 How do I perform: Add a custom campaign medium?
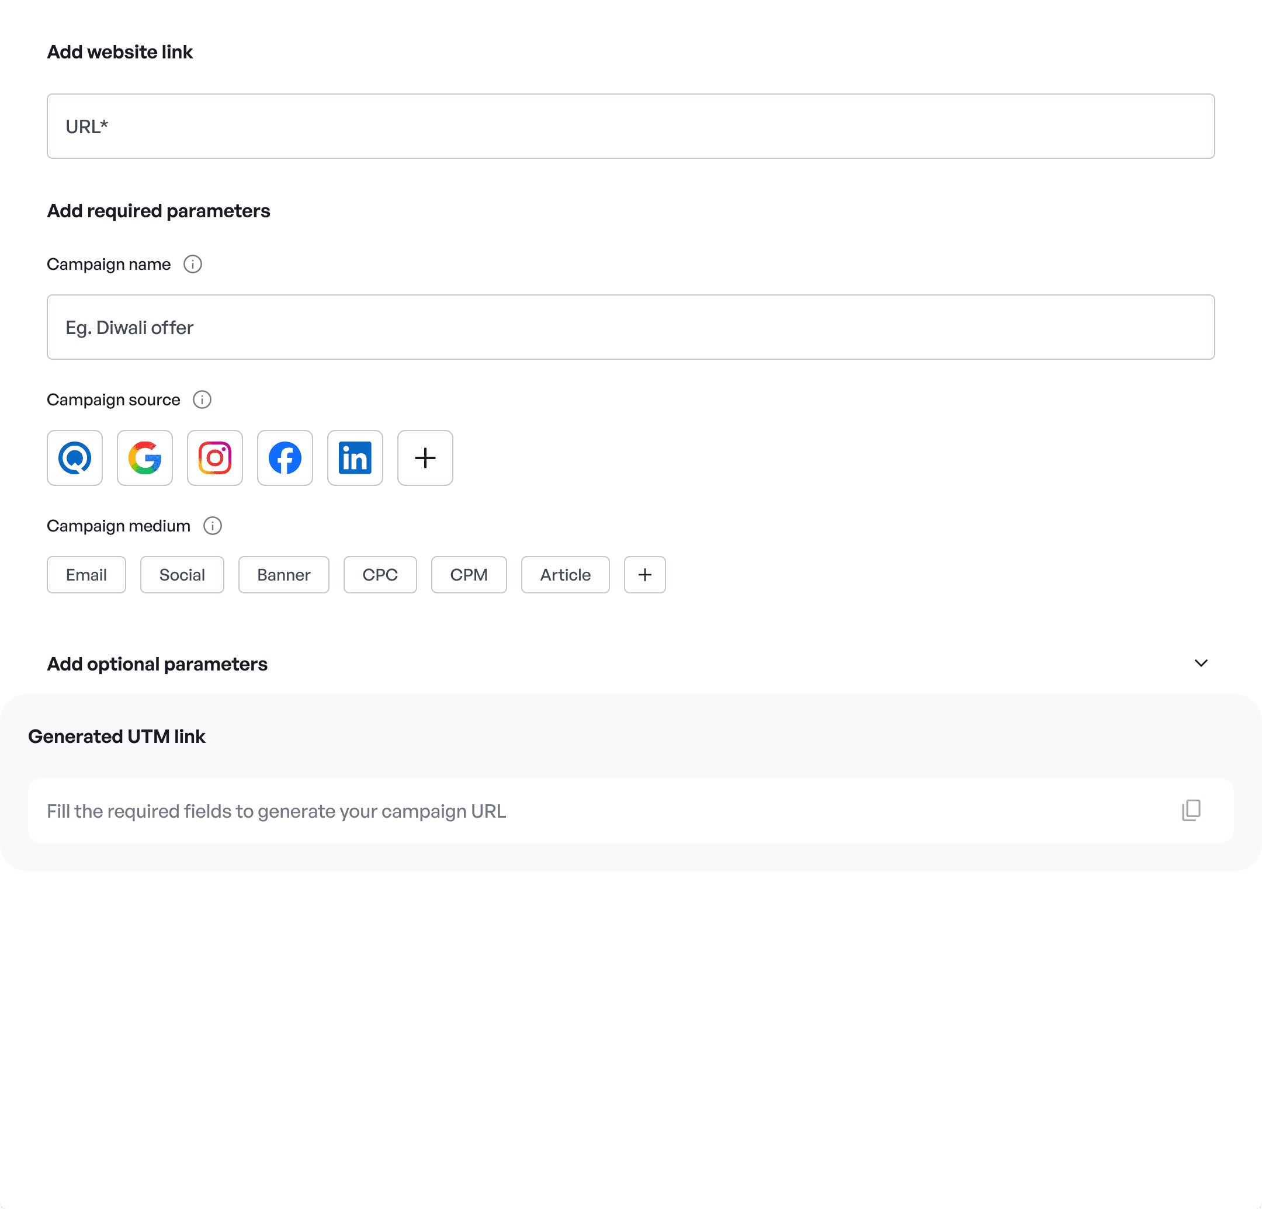tap(644, 575)
